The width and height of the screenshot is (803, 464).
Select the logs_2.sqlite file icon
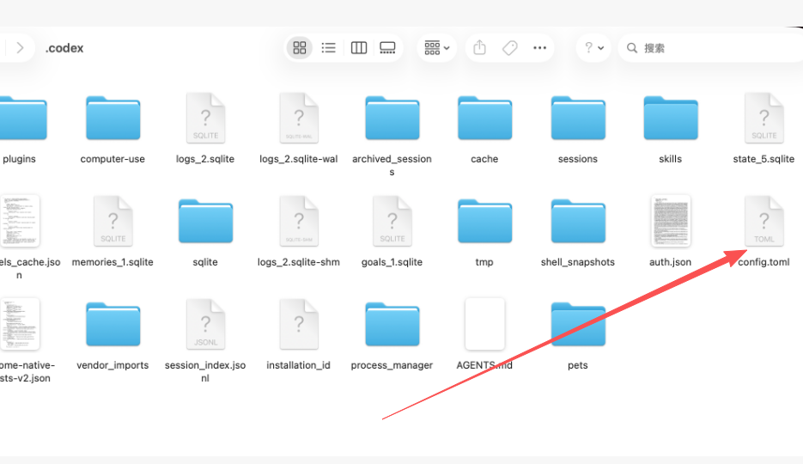click(205, 119)
